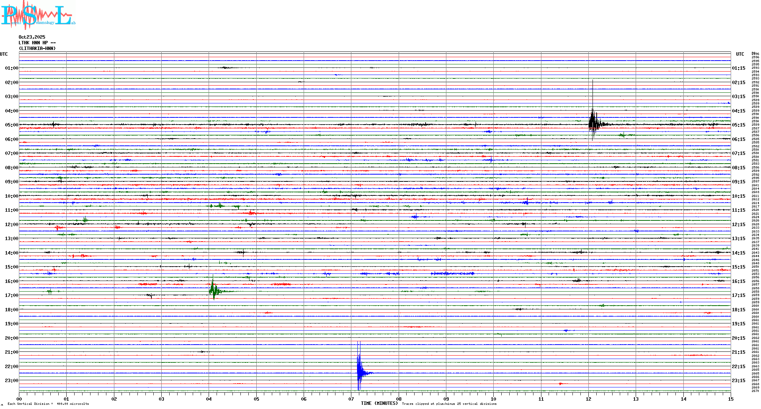This screenshot has height=409, width=761.
Task: Click the 08 minute tick label at bottom
Action: pos(399,399)
